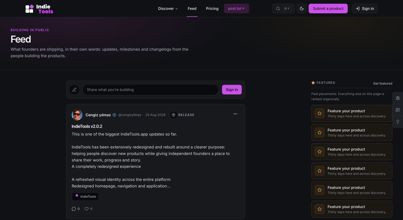This screenshot has width=403, height=220.
Task: Click the feedback message icon on the right edge
Action: tap(398, 110)
